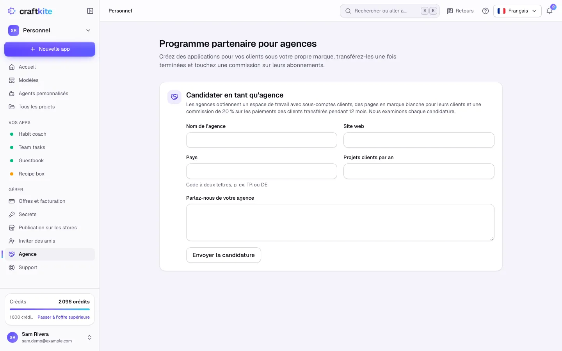This screenshot has width=562, height=351.
Task: Click the Support lifebuoy icon
Action: (12, 268)
